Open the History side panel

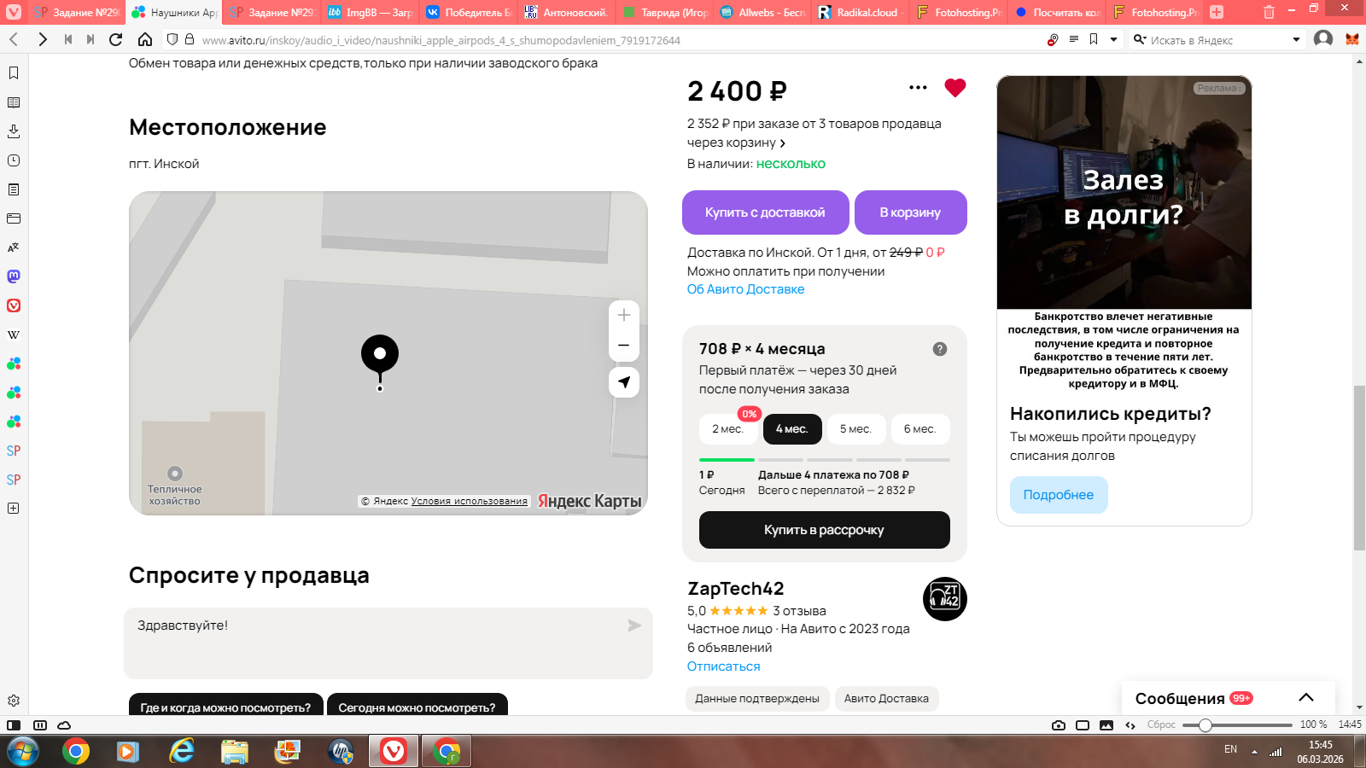(x=14, y=160)
